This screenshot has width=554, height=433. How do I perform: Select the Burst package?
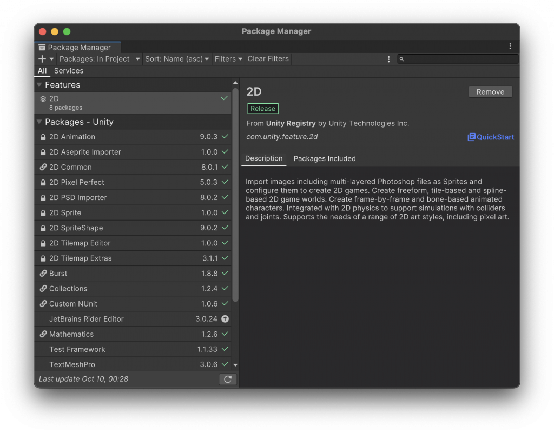(133, 274)
